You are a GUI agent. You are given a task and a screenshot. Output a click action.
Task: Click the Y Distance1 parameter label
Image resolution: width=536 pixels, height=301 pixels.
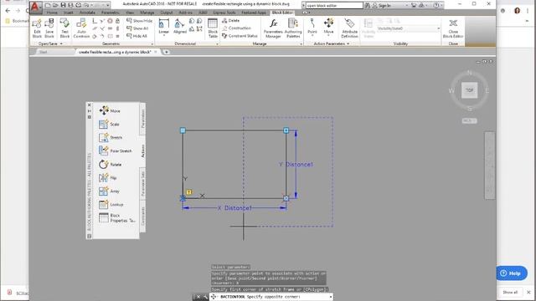pos(296,164)
